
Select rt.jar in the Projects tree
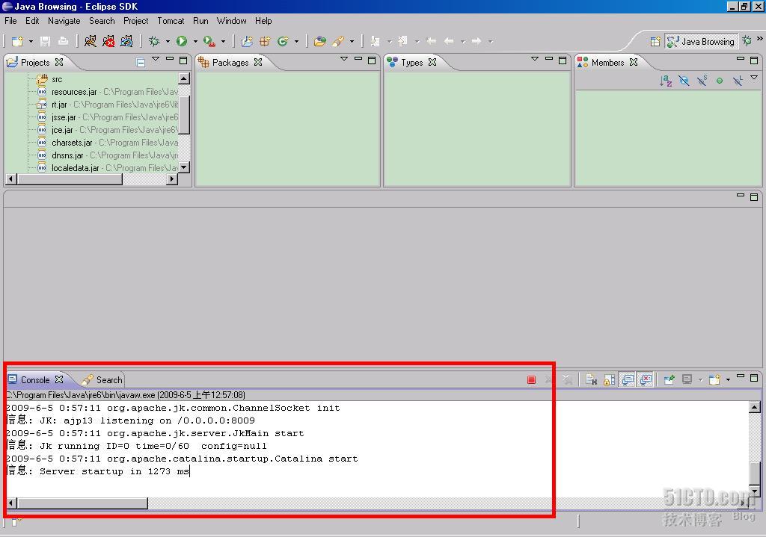coord(59,105)
